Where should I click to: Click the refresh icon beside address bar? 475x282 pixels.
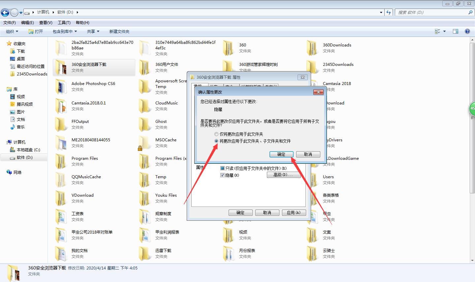389,12
